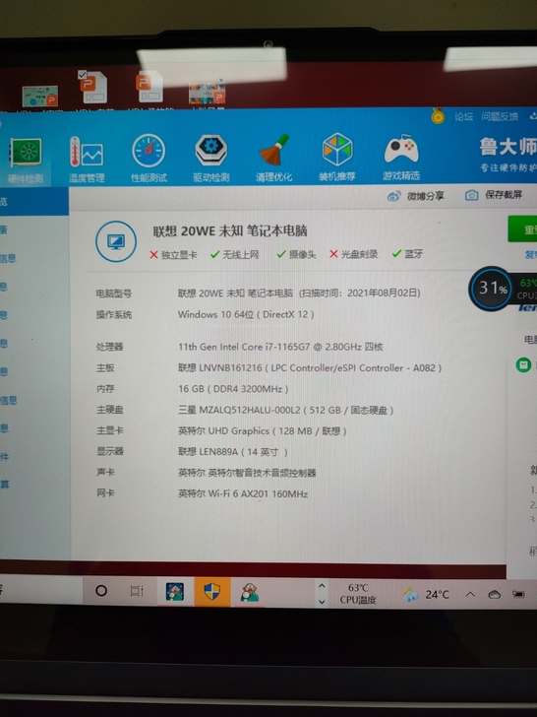Click the 31% floating usage widget

pos(492,288)
